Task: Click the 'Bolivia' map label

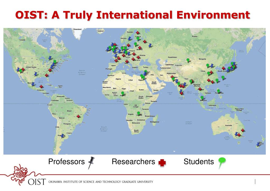Action: 62,118
